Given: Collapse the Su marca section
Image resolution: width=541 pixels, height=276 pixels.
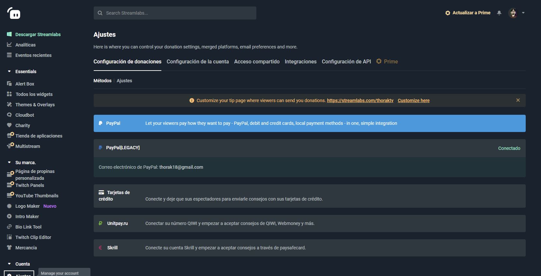Looking at the screenshot, I should [9, 163].
